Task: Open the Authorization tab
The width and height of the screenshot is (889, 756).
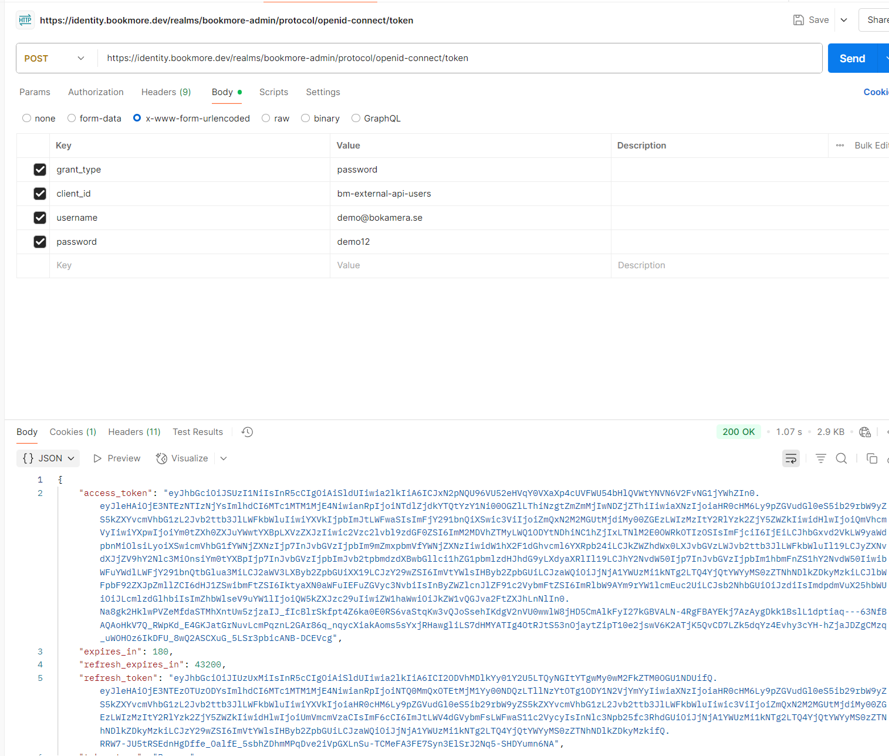Action: tap(96, 92)
